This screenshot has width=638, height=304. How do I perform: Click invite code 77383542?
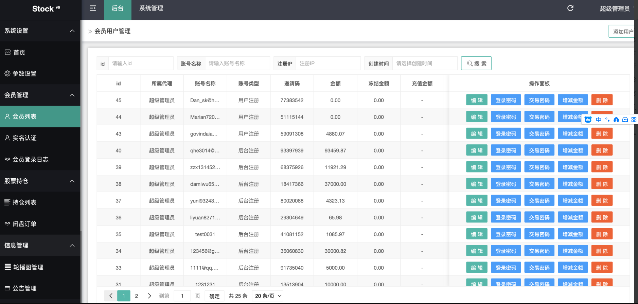tap(292, 100)
